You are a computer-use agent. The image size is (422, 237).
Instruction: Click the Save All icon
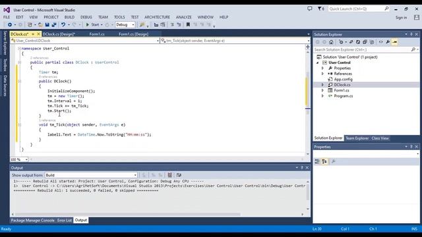54,25
